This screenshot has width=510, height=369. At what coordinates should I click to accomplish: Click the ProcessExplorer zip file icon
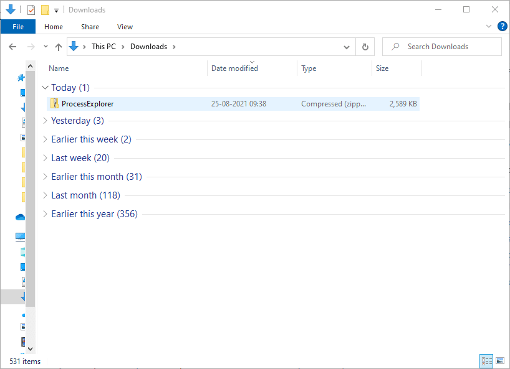(x=55, y=104)
